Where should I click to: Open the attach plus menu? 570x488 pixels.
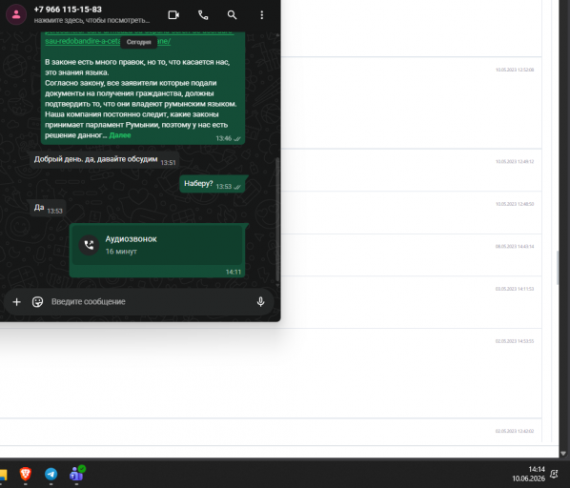pyautogui.click(x=17, y=302)
